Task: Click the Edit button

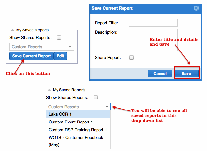Action: [x=60, y=56]
